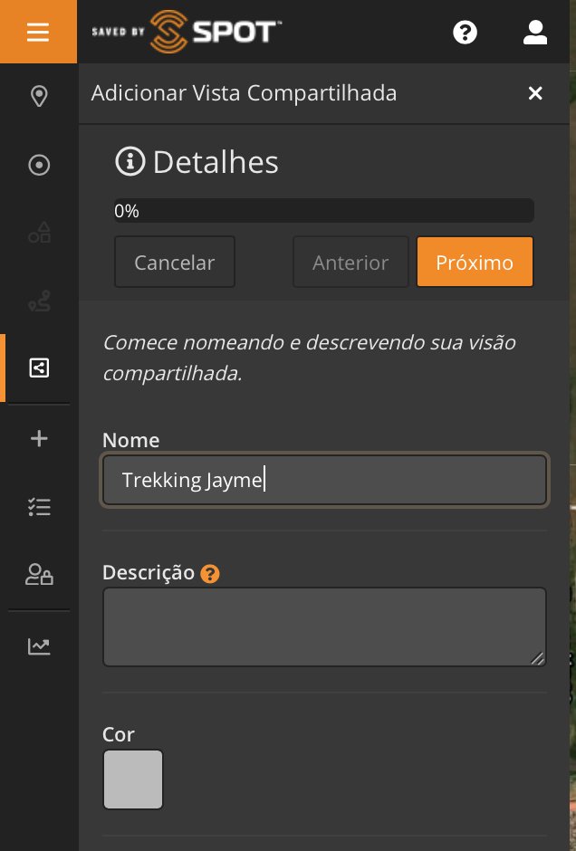Open the user account profile icon

pos(535,33)
